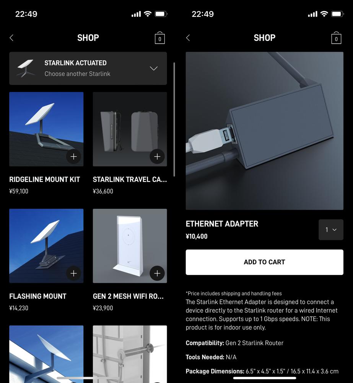353x383 pixels.
Task: Open Starlink Travel Case product image
Action: click(x=130, y=129)
